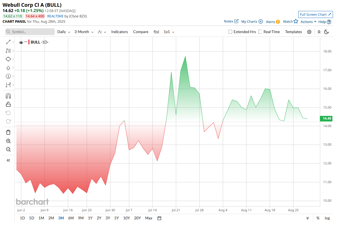This screenshot has height=225, width=340.
Task: Expand the trend line tool submenu arrow
Action: coord(13,42)
